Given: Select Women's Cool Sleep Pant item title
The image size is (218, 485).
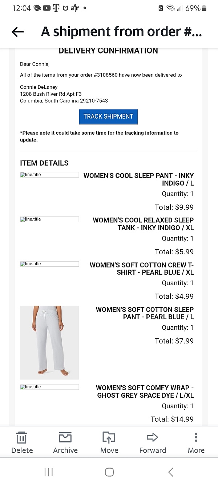Looking at the screenshot, I should (139, 179).
